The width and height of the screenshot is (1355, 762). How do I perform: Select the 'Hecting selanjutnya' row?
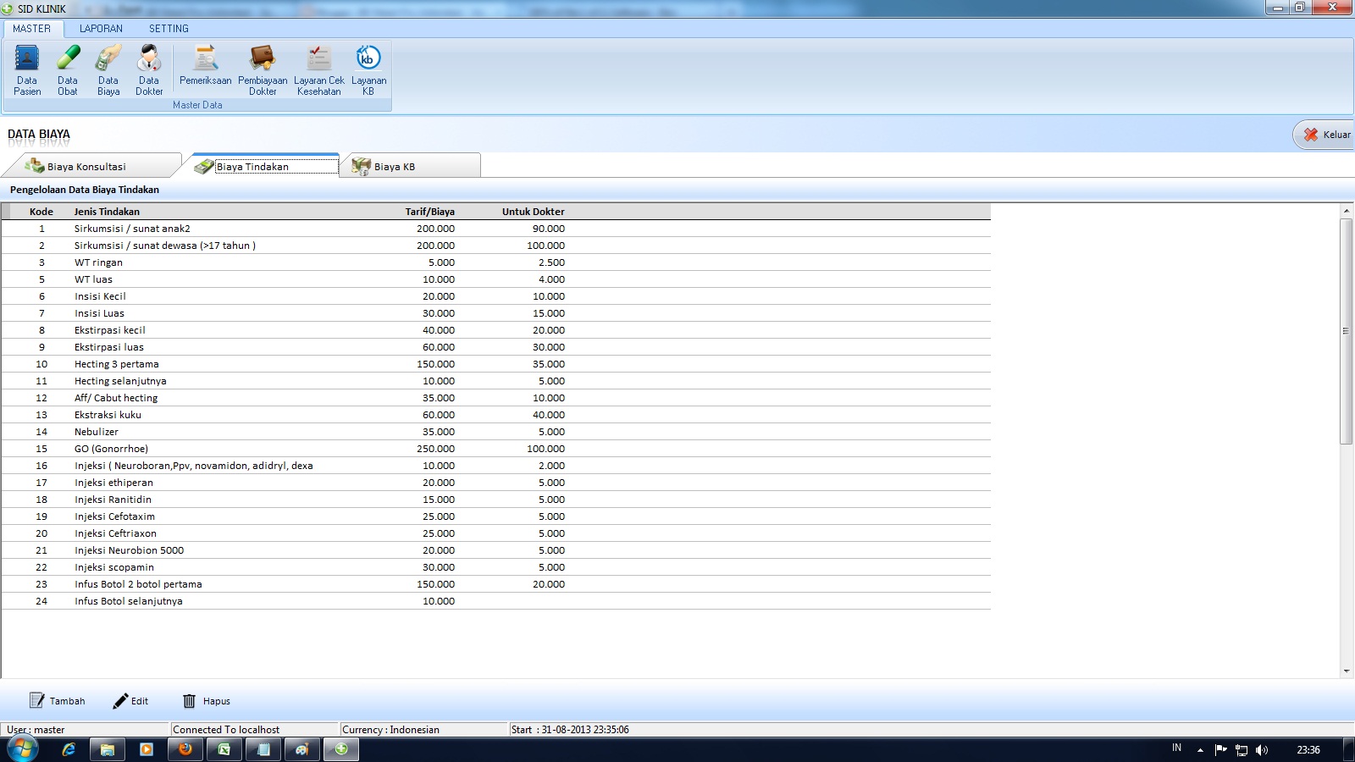pos(495,381)
